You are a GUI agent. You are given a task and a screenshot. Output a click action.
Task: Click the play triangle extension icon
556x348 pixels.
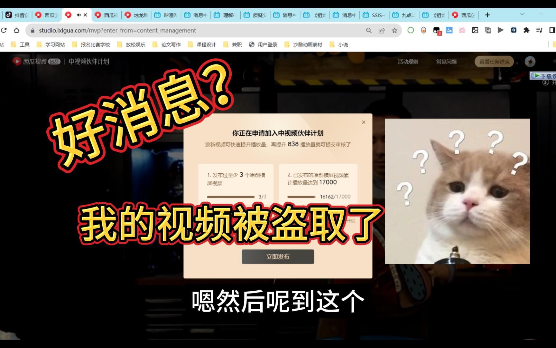point(501,30)
